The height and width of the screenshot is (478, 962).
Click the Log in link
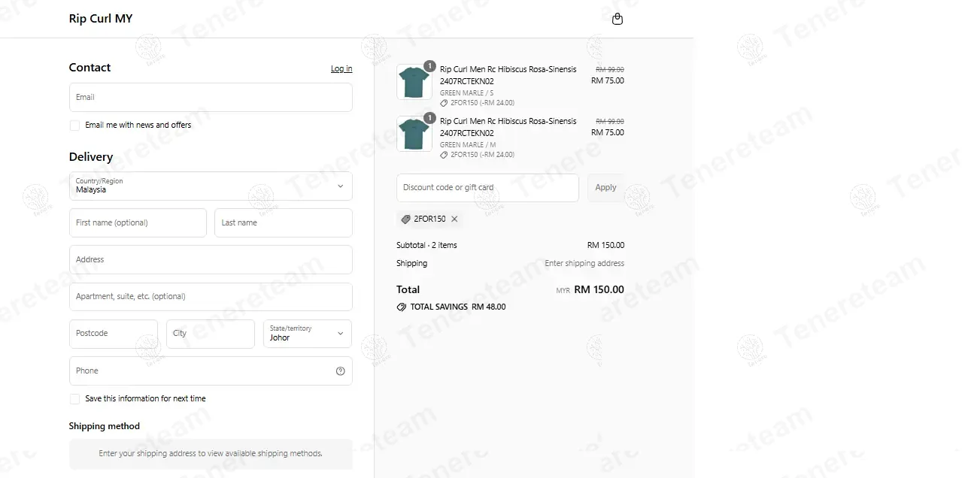(341, 68)
